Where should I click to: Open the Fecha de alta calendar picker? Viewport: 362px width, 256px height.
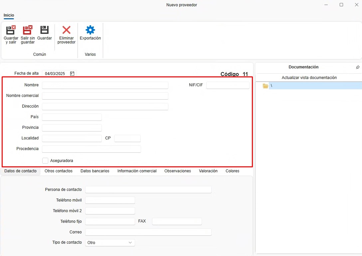pos(72,73)
